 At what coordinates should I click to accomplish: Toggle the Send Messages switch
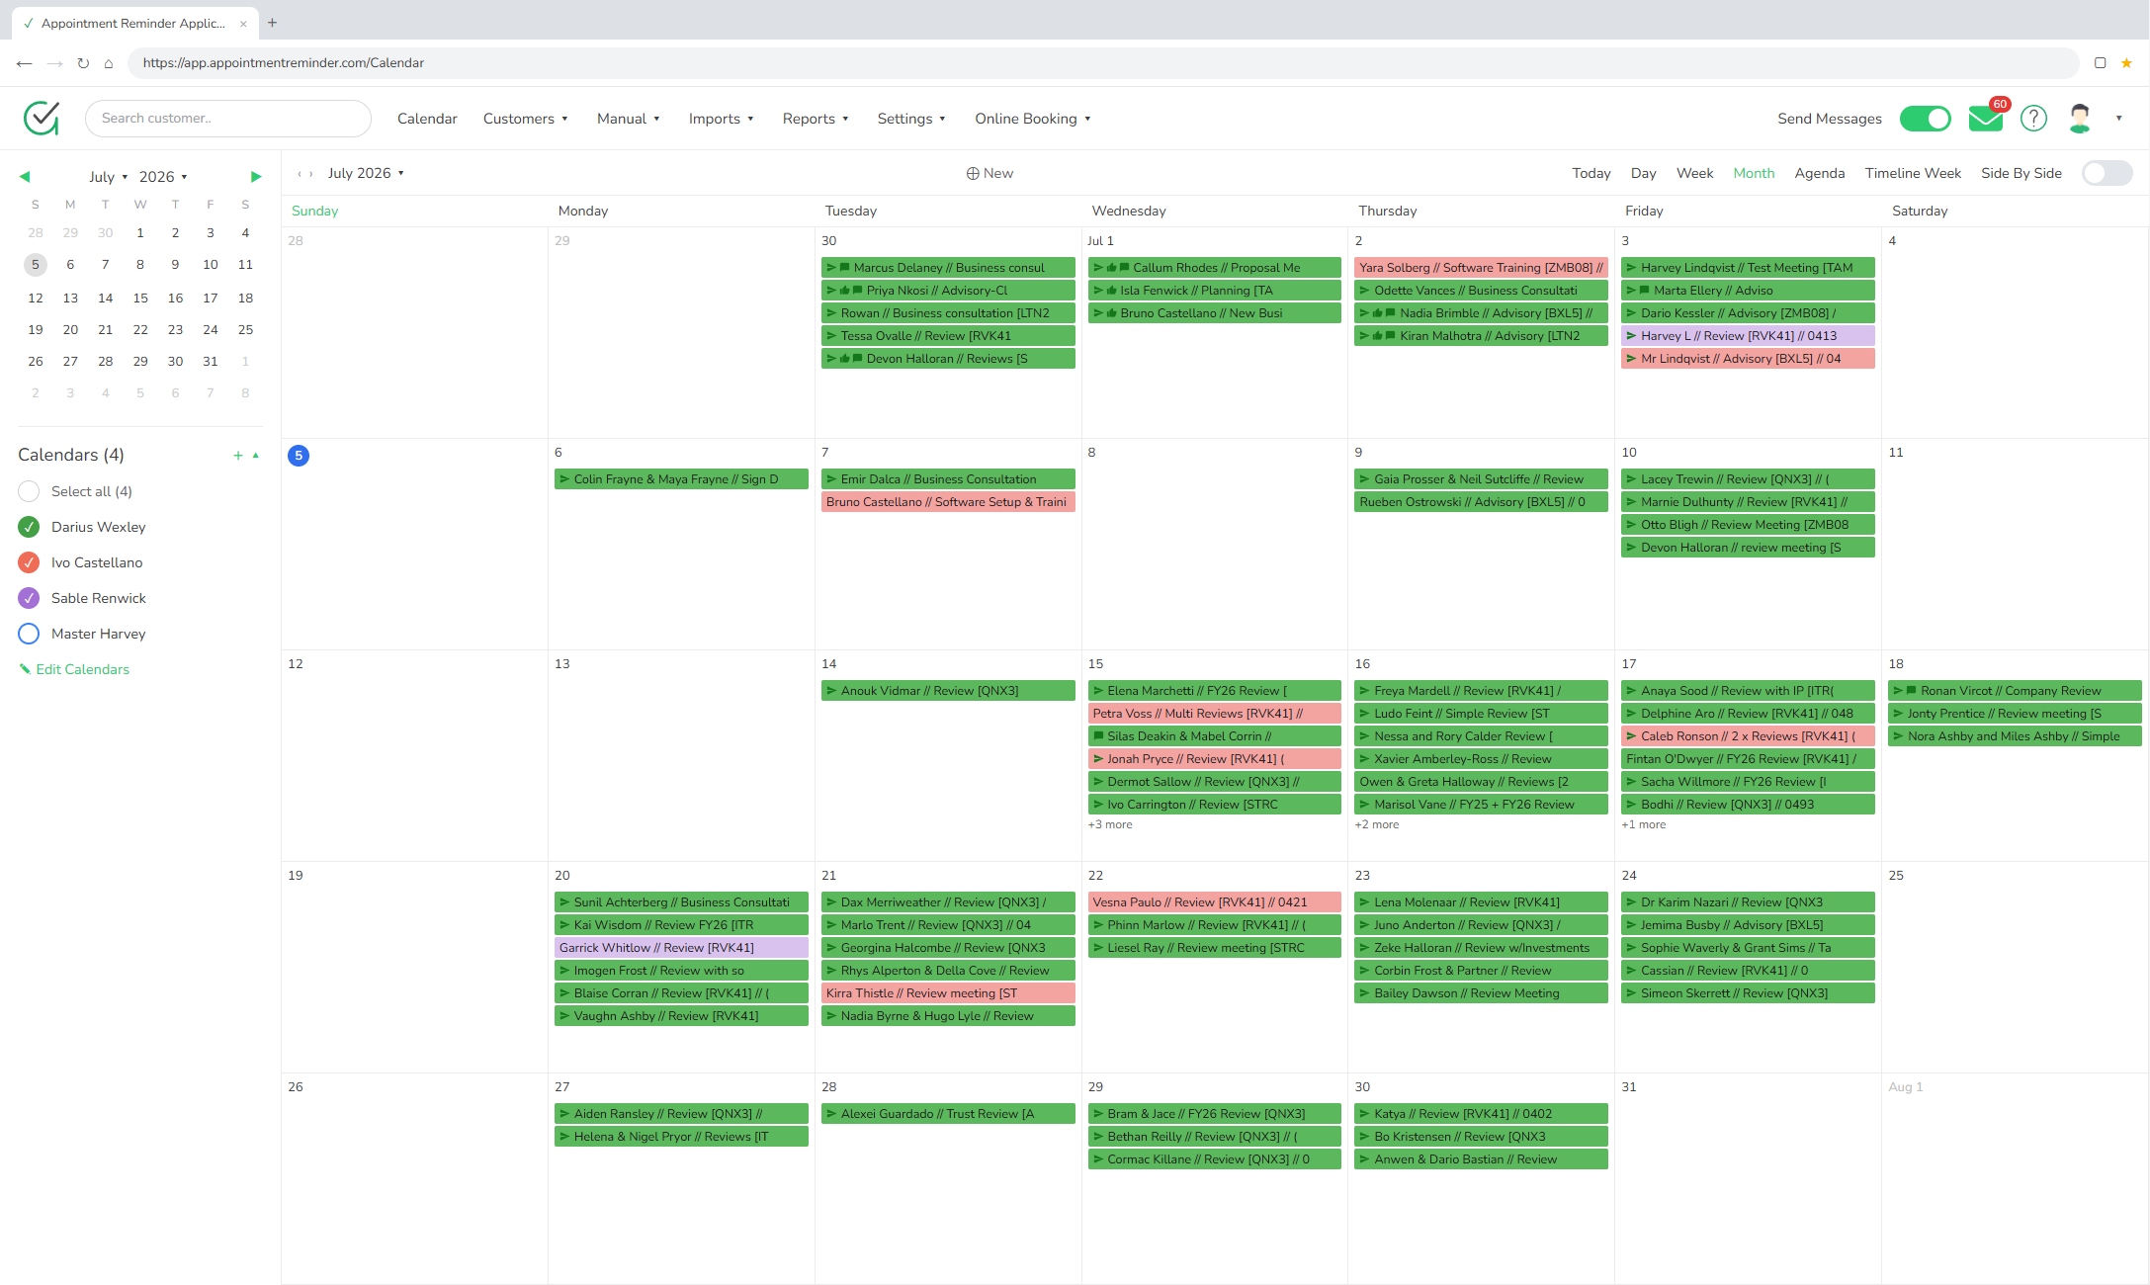(x=1925, y=119)
